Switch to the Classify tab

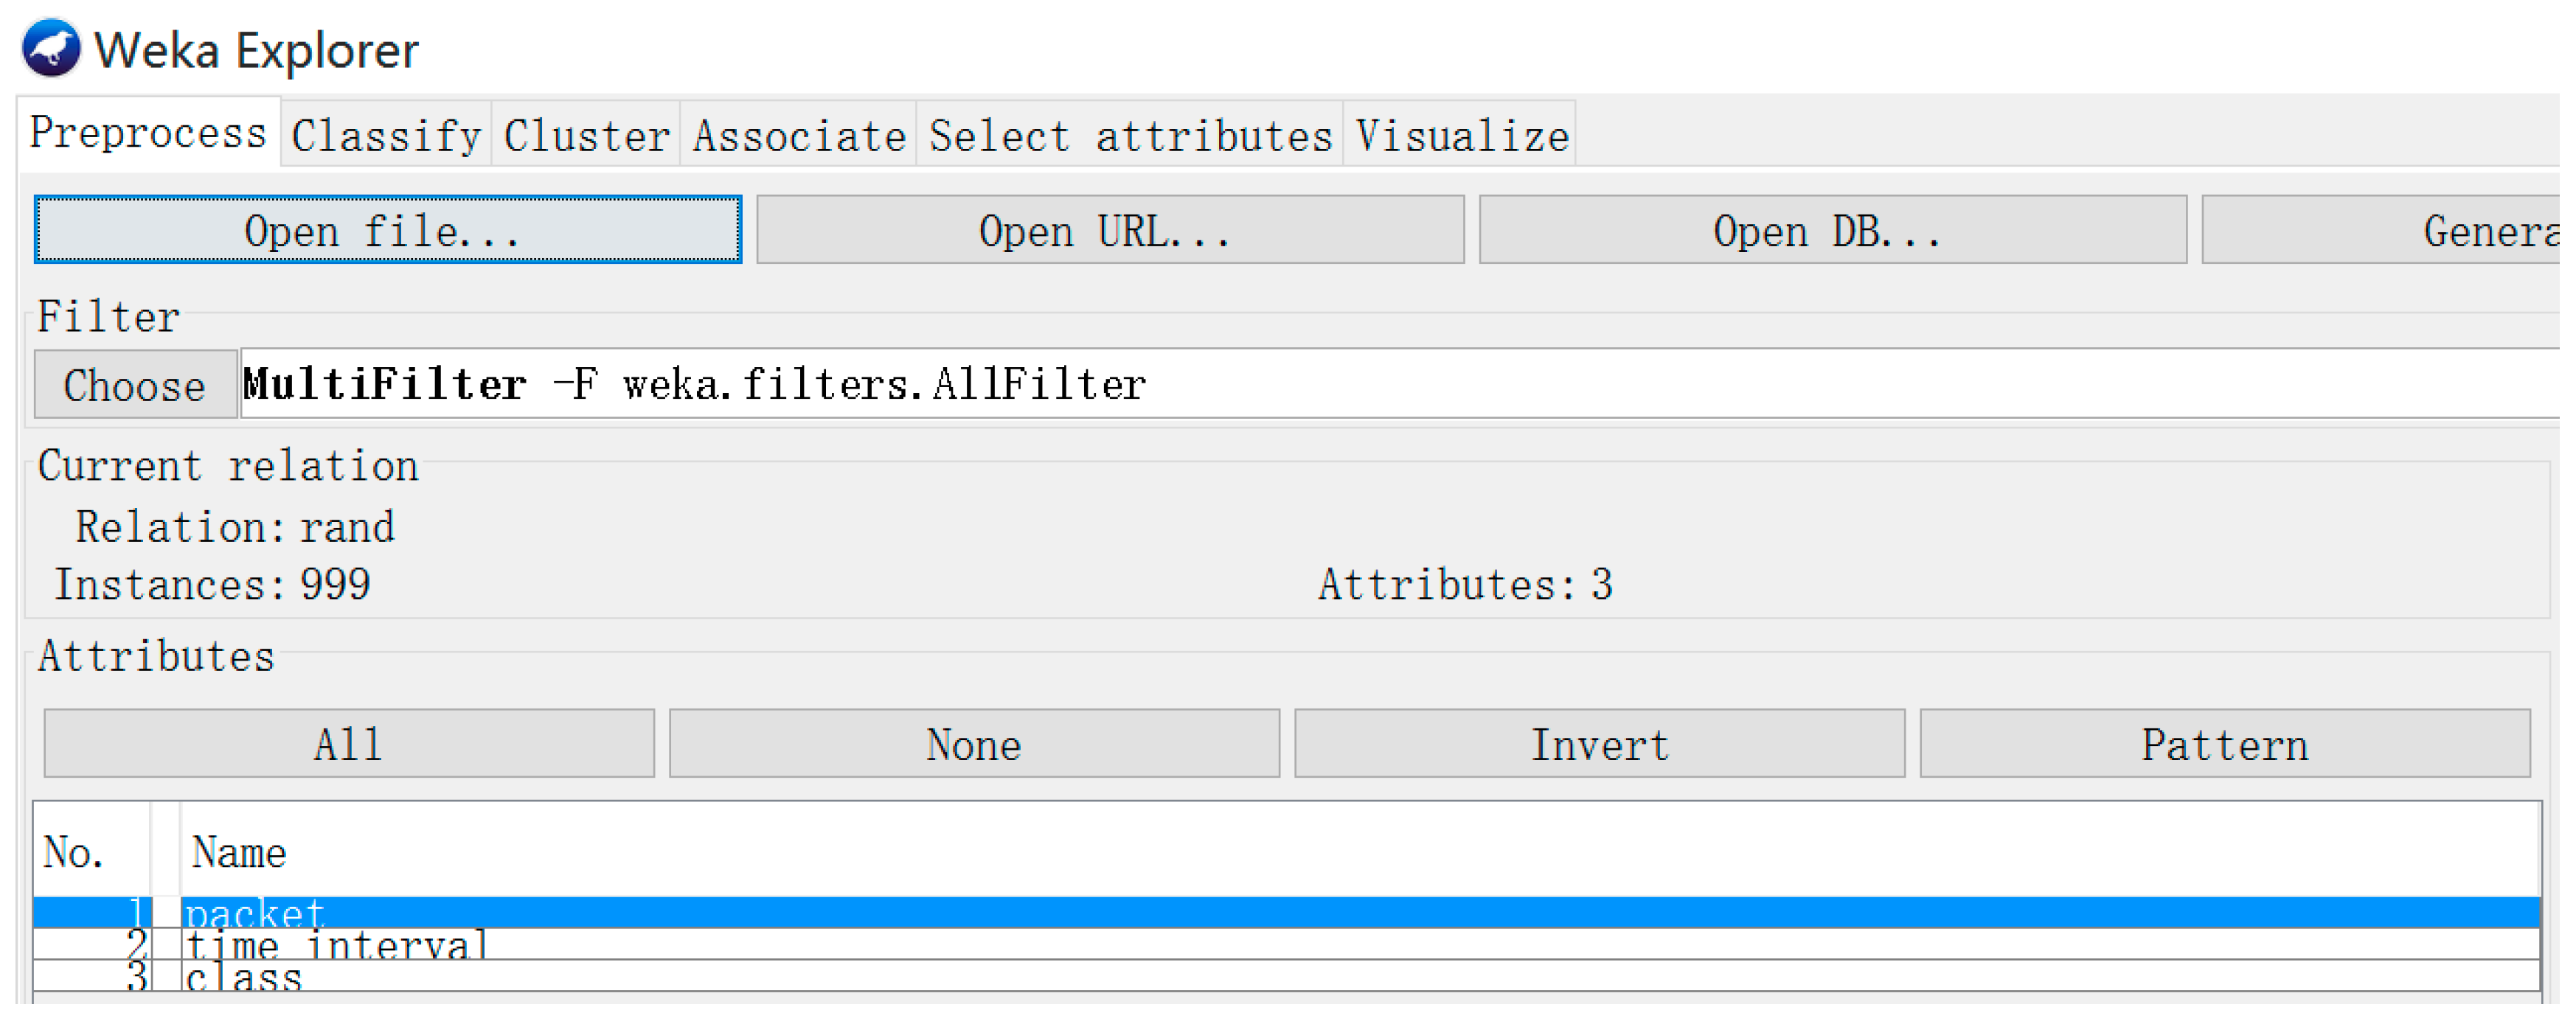click(x=386, y=135)
